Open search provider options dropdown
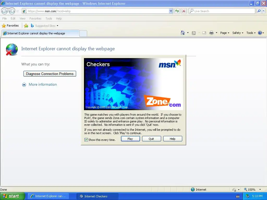Viewport: 267px width, 200px height. (x=264, y=11)
